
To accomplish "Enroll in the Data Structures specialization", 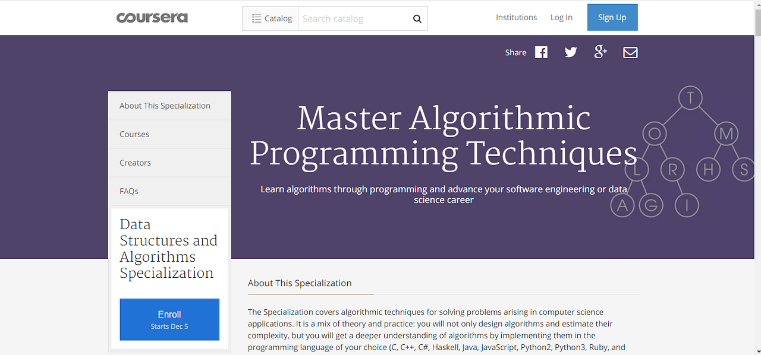I will pyautogui.click(x=169, y=319).
